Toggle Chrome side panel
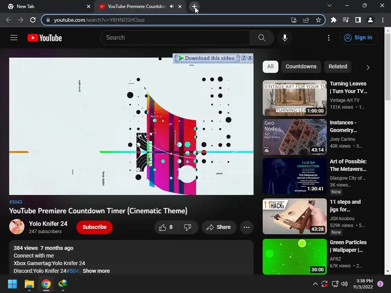The height and width of the screenshot is (293, 391). (358, 20)
